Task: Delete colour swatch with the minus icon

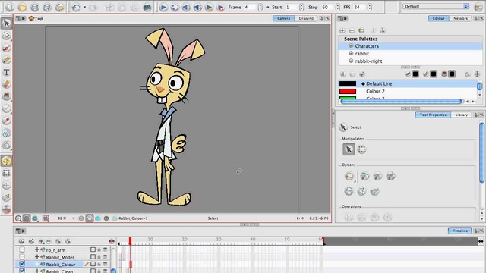Action: 352,74
